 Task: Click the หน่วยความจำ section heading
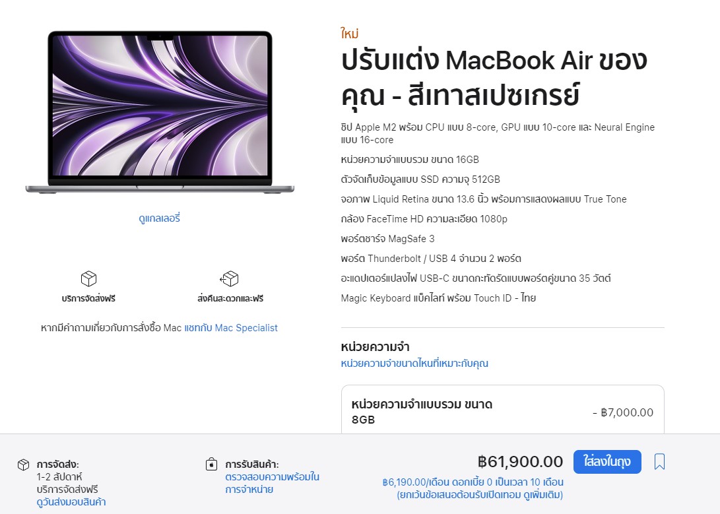point(375,347)
